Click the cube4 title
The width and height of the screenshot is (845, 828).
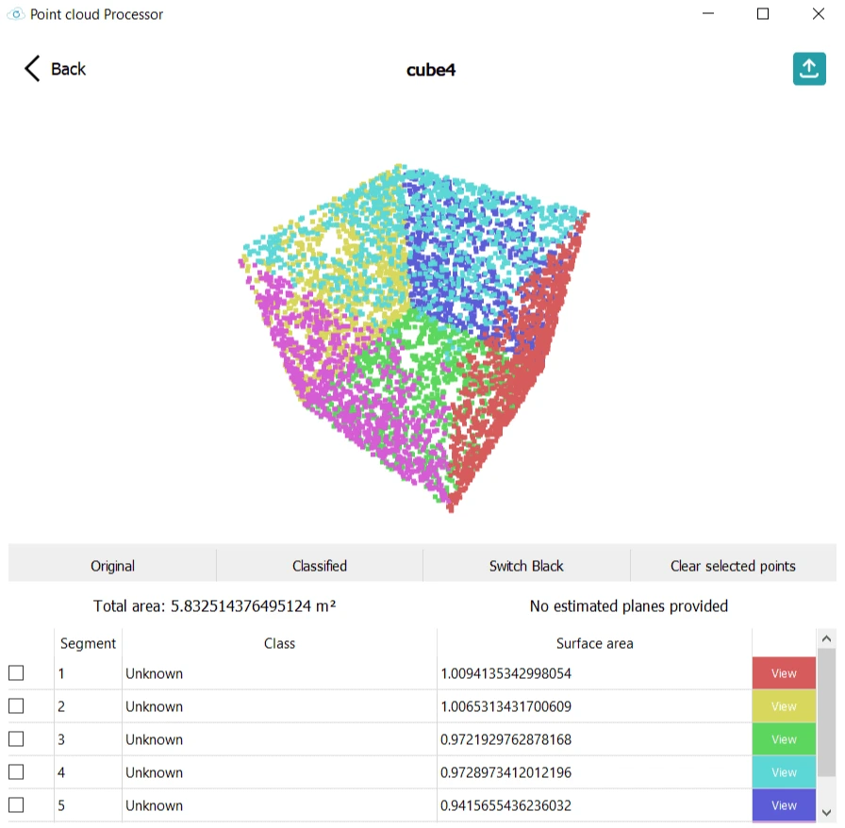[431, 70]
